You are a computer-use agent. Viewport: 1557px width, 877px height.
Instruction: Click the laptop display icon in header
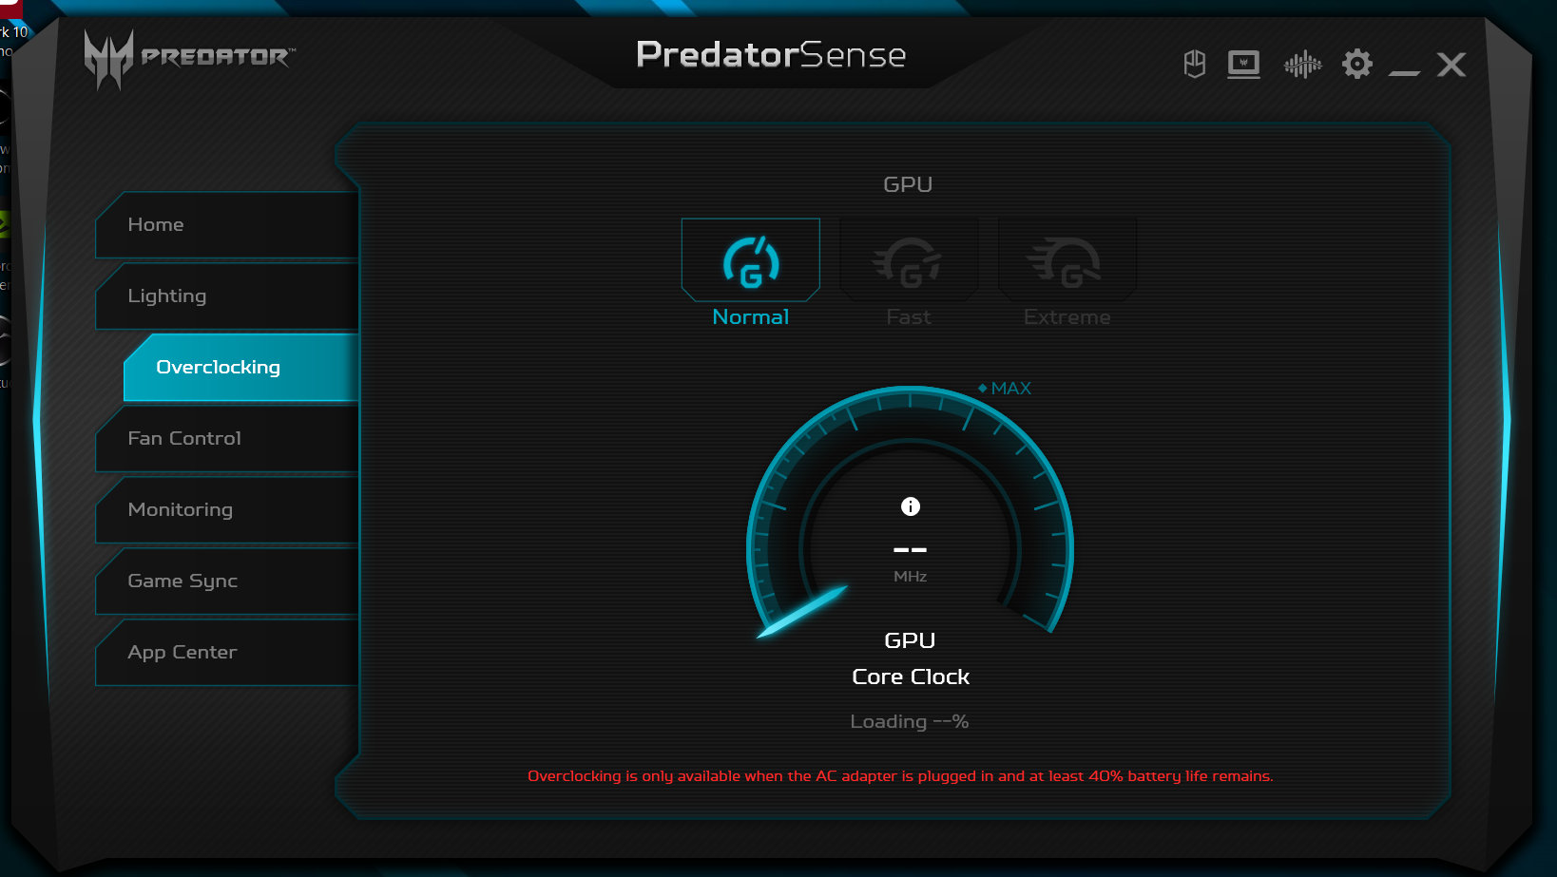coord(1243,65)
